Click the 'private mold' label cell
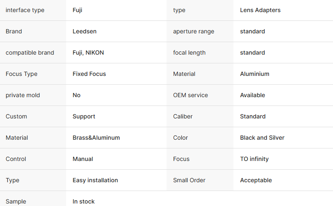The image size is (333, 206). [x=23, y=95]
